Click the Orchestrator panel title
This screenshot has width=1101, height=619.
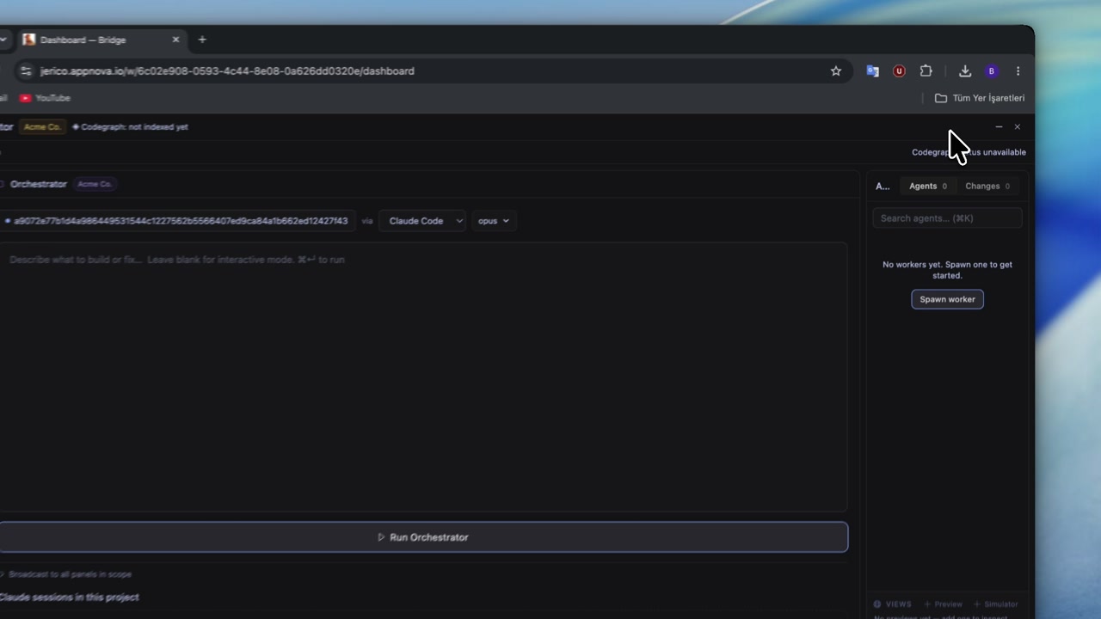(x=38, y=184)
